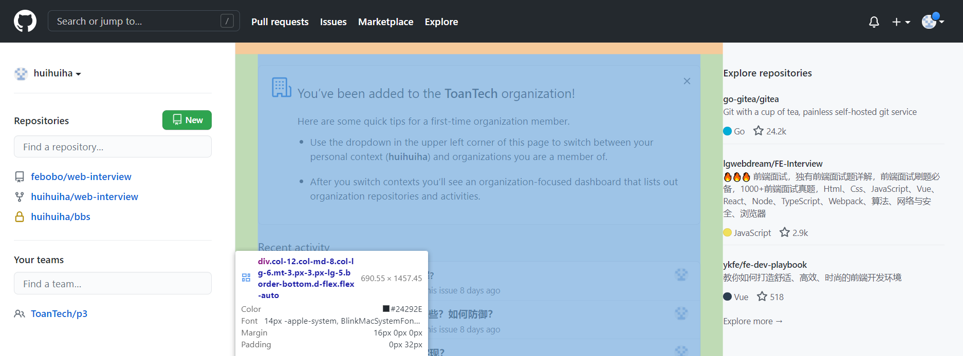
Task: Click the star icon for lgwebdream/FE-Interview
Action: pos(784,232)
